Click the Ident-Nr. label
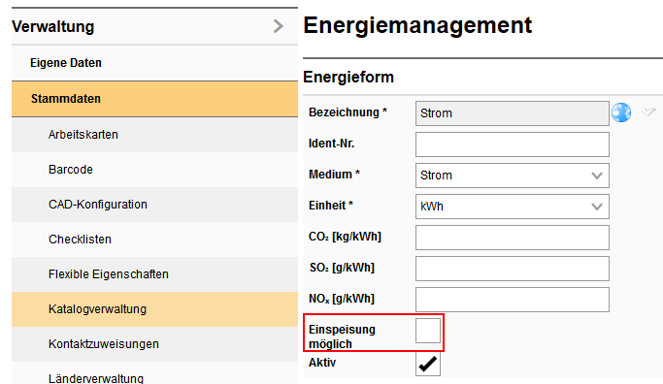Viewport: 663px width, 384px height. [332, 144]
